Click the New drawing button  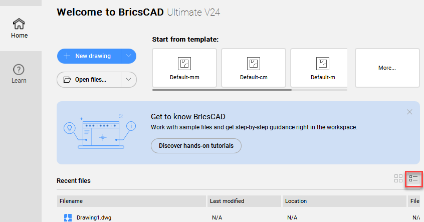coord(89,56)
